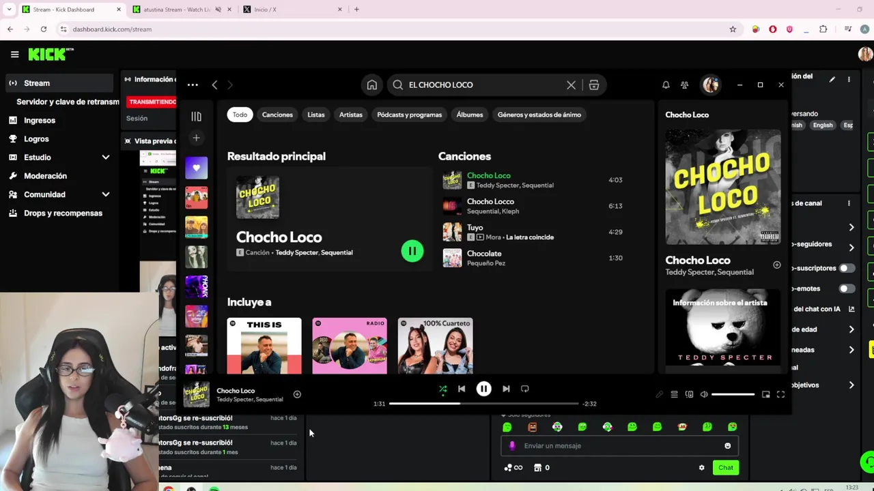Enter Spotify full screen mode

pyautogui.click(x=780, y=394)
